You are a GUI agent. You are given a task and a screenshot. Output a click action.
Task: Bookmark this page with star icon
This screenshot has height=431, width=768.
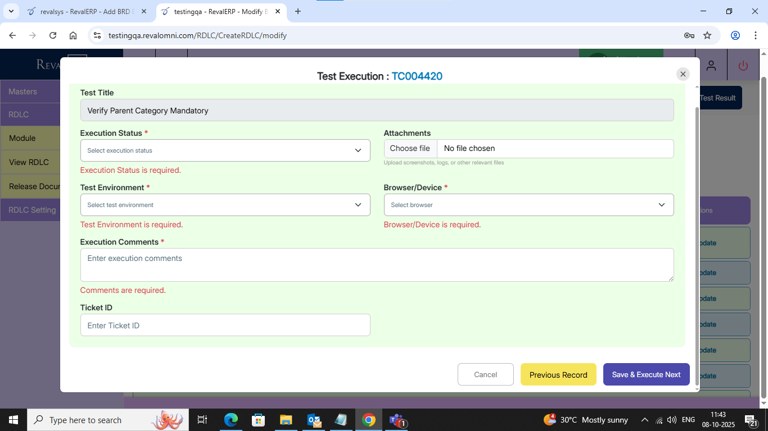coord(707,35)
